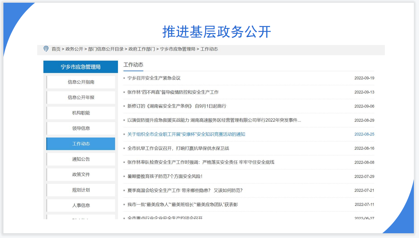Screen dimensions: 419x238
Task: Select 政策文件 sidebar entry
Action: (81, 175)
